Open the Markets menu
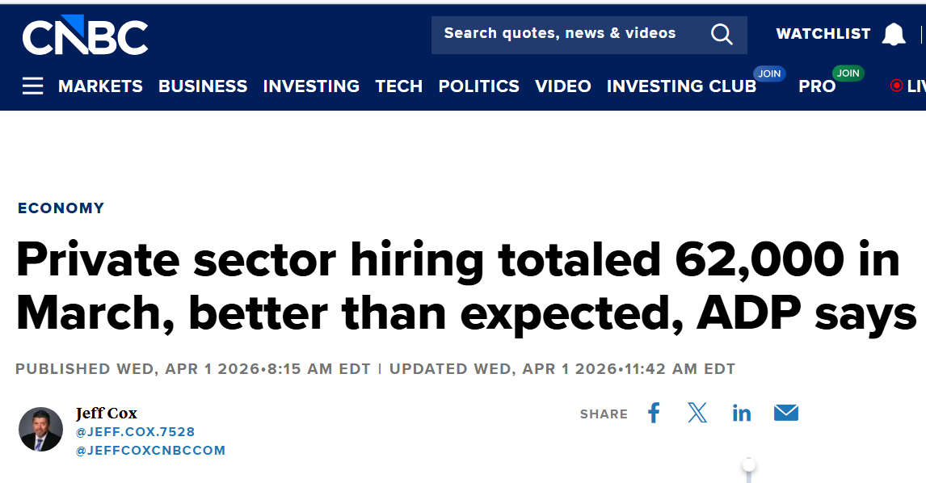The width and height of the screenshot is (926, 483). coord(100,86)
